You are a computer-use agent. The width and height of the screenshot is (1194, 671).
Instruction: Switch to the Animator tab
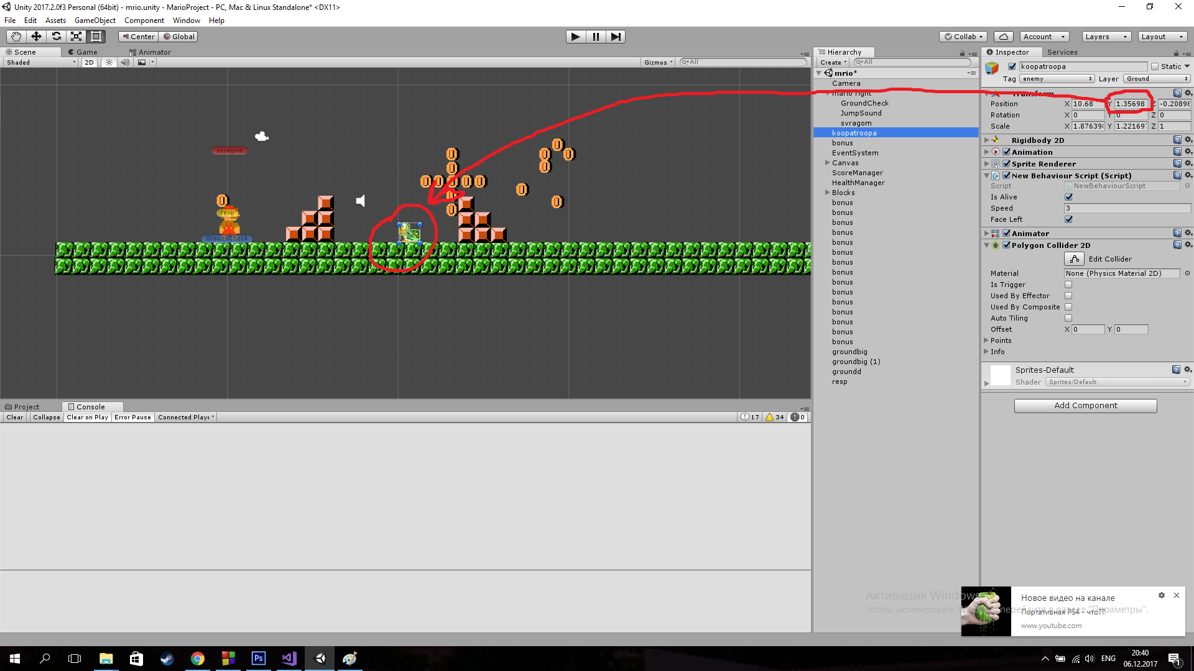(150, 52)
